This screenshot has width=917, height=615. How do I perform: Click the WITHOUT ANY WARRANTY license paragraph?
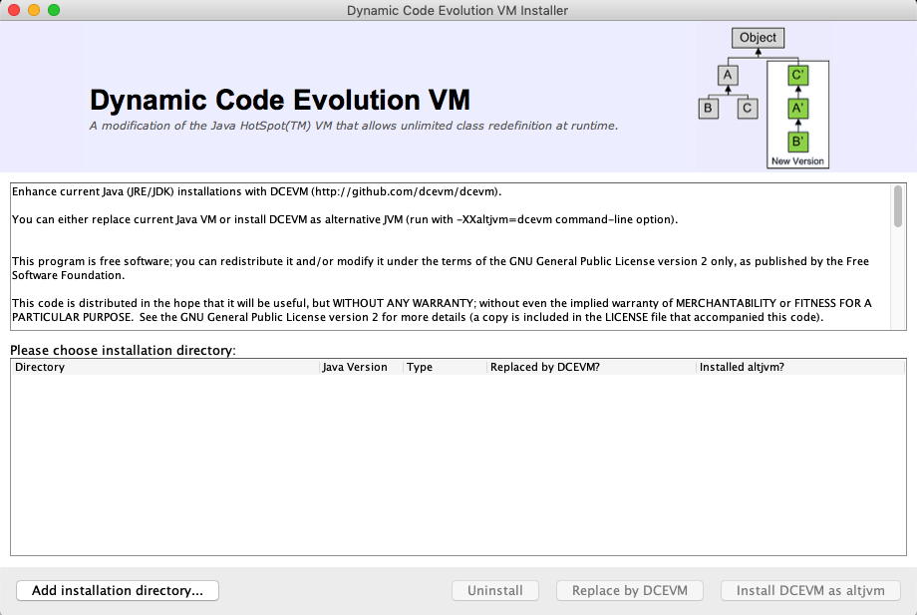pos(442,310)
